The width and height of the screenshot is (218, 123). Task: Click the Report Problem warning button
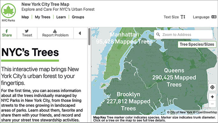[x=55, y=33]
